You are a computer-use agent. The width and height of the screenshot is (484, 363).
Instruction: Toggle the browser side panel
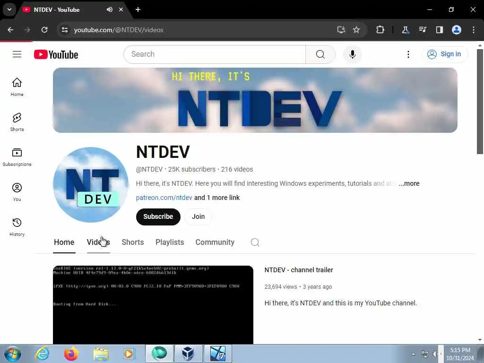point(439,30)
